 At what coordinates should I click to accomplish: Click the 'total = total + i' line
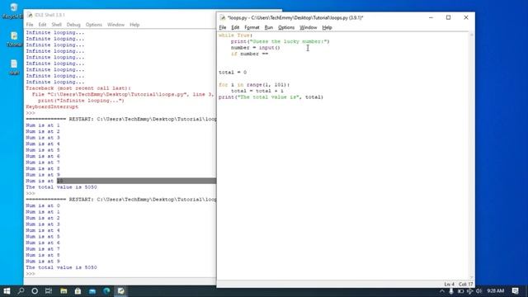tap(257, 91)
